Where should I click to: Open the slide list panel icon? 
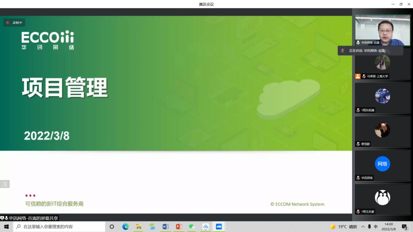5,184
